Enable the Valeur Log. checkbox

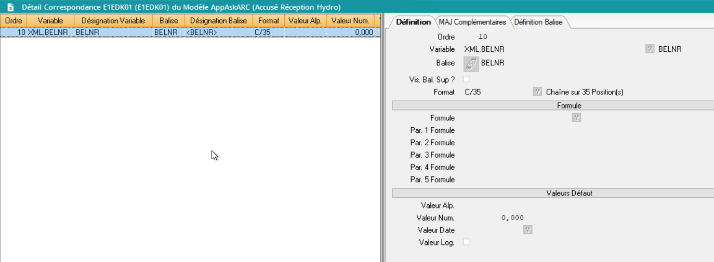click(x=466, y=242)
